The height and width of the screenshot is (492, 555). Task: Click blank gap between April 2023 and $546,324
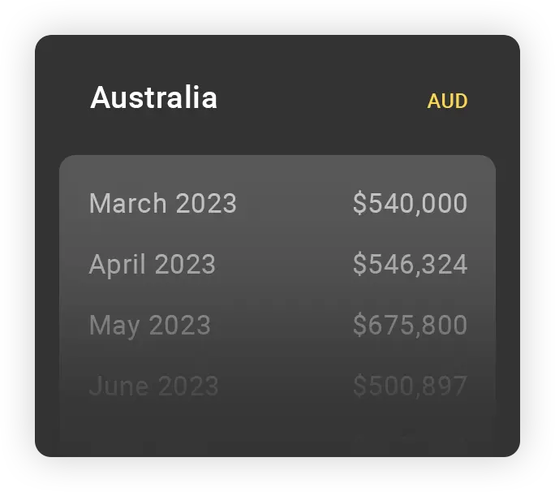(x=284, y=265)
